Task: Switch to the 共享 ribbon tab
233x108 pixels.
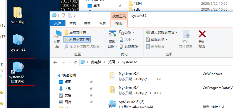Action: tap(88, 23)
